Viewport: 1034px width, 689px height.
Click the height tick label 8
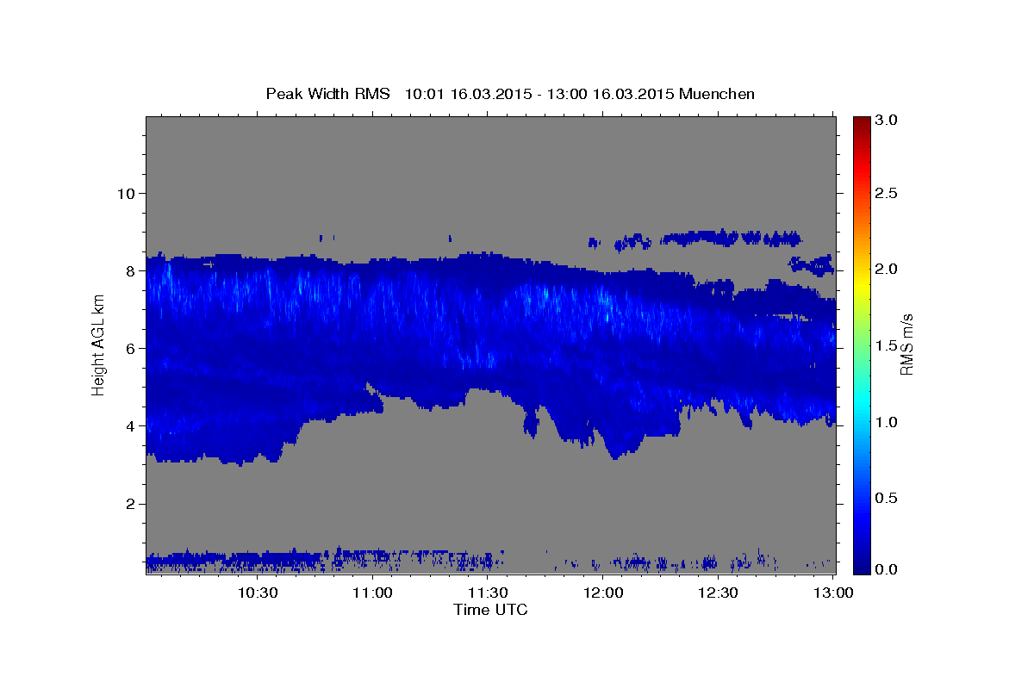click(131, 270)
